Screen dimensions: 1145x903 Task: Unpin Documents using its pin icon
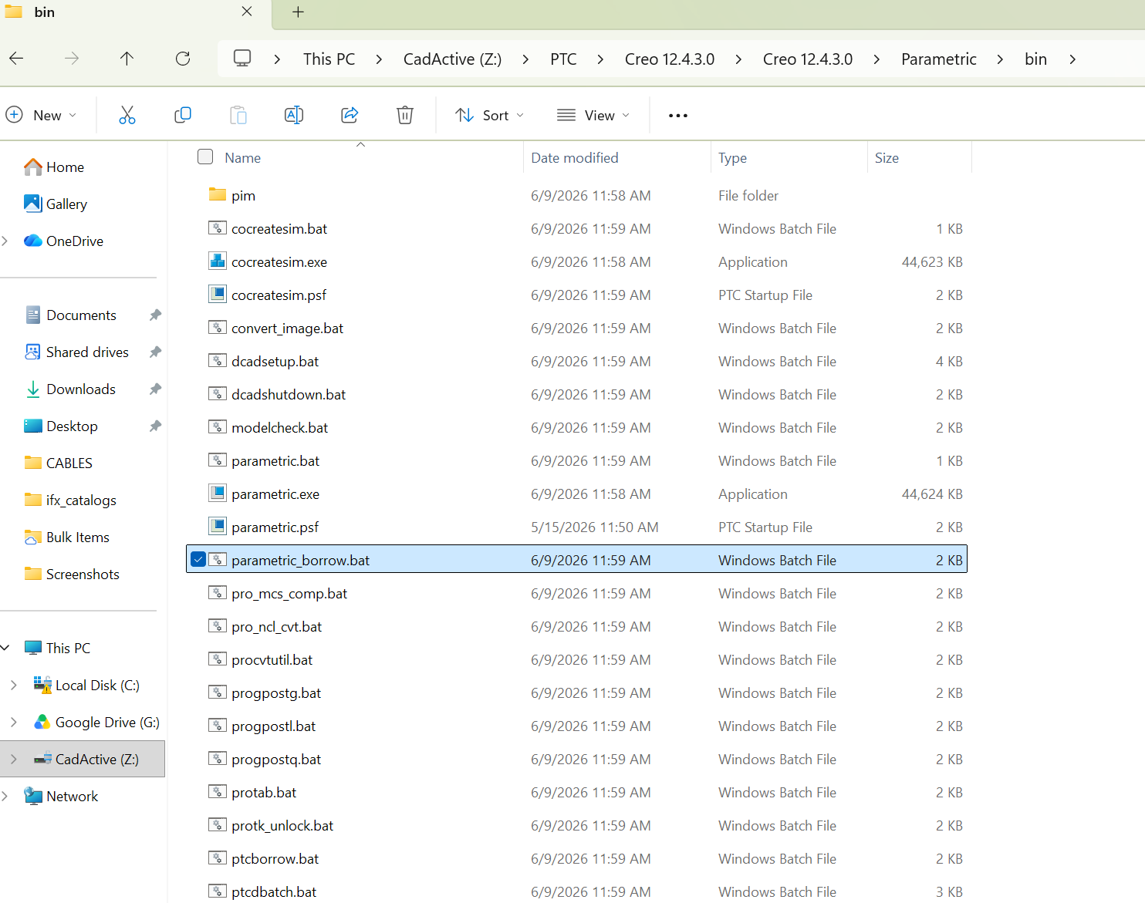coord(155,315)
